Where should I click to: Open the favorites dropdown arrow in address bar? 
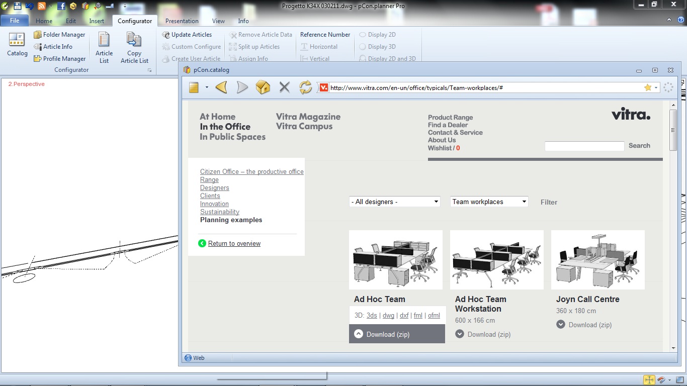pyautogui.click(x=656, y=88)
